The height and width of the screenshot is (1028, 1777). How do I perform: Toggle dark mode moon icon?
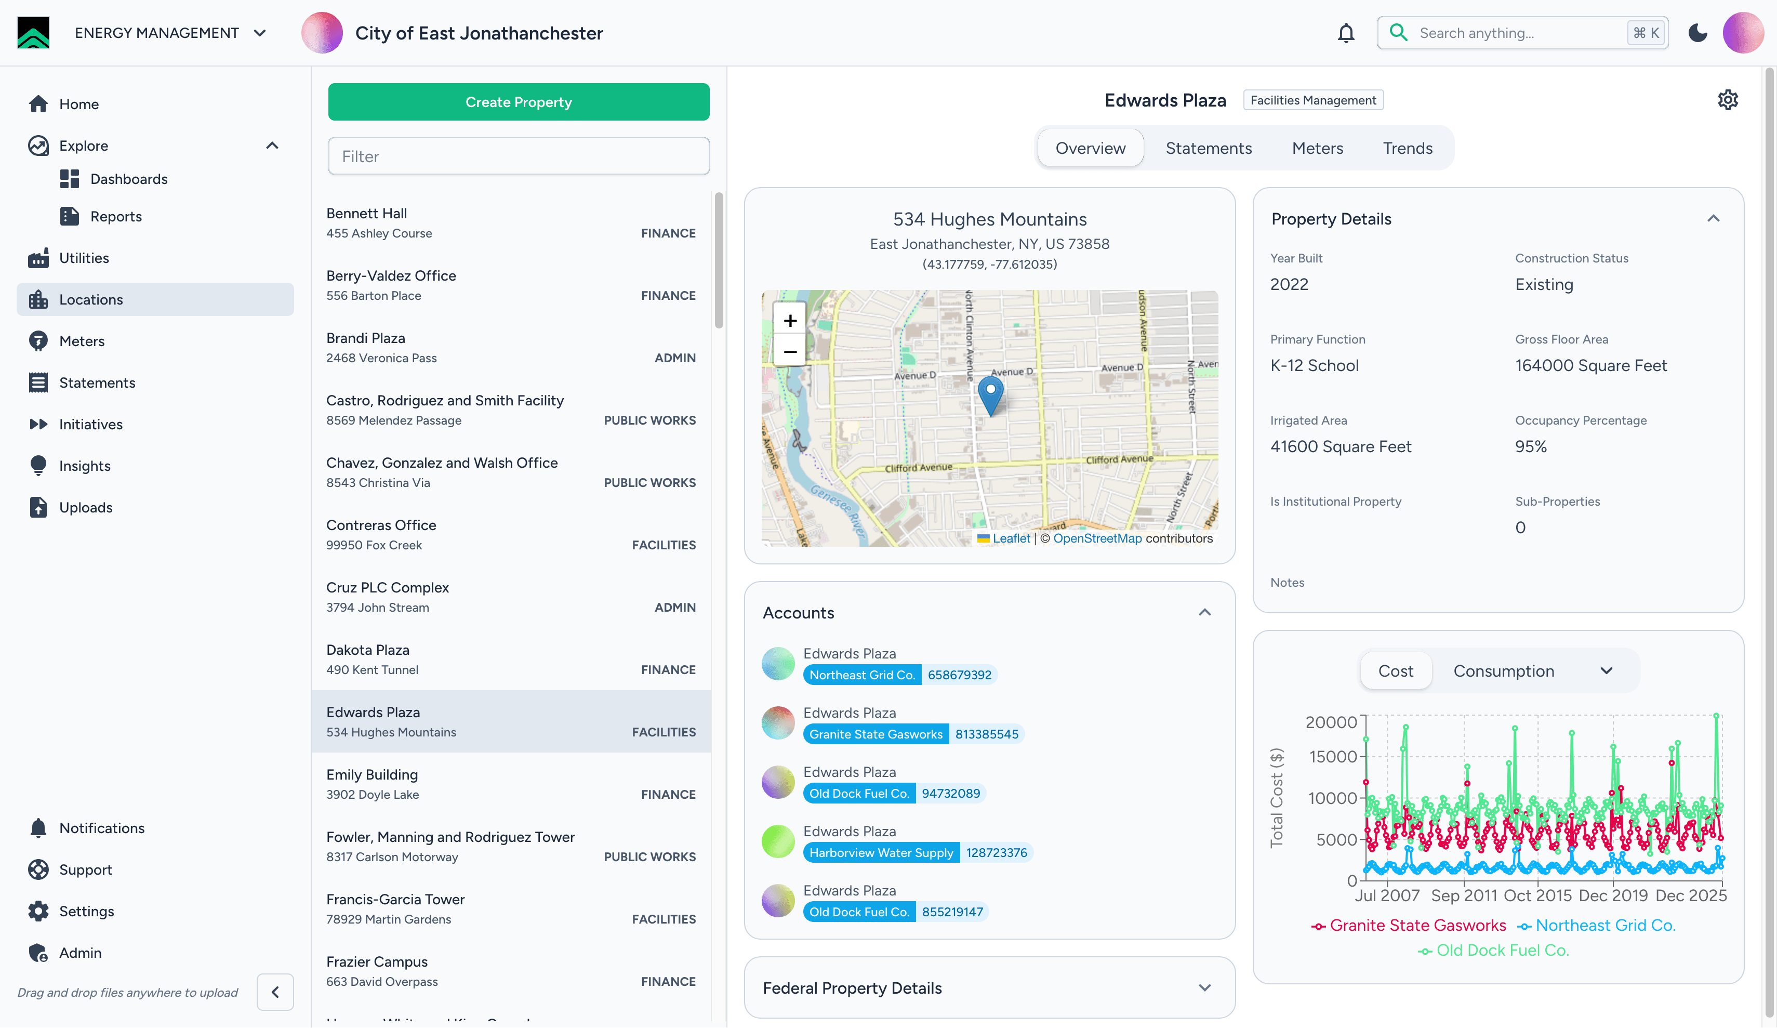pyautogui.click(x=1698, y=33)
